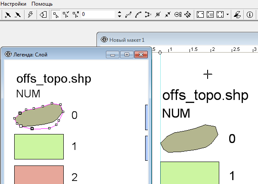Screen dimensions: 258x184
Task: Click the numeric field showing 0
Action: 98,14
